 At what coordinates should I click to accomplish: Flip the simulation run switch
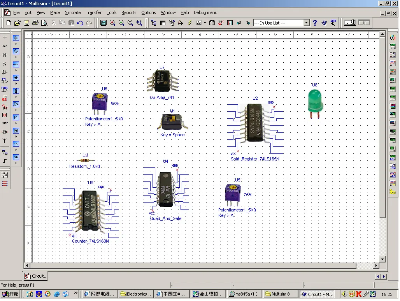pos(350,23)
